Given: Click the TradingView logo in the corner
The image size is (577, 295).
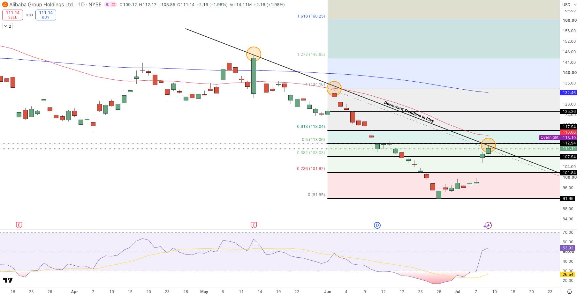Looking at the screenshot, I should point(8,280).
